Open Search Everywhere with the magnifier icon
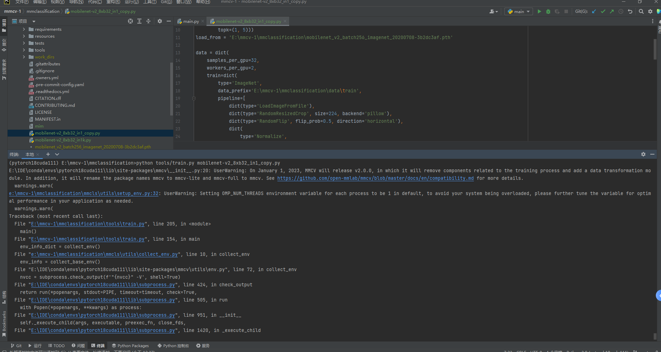 click(641, 11)
